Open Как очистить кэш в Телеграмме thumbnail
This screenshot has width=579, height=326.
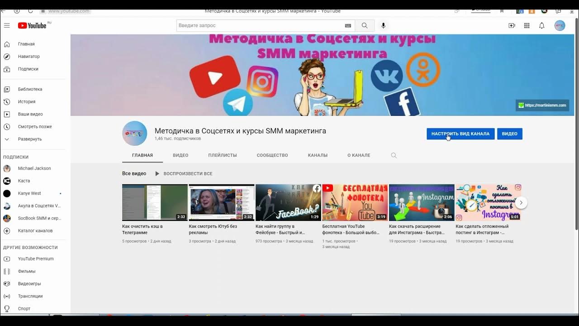tap(155, 202)
